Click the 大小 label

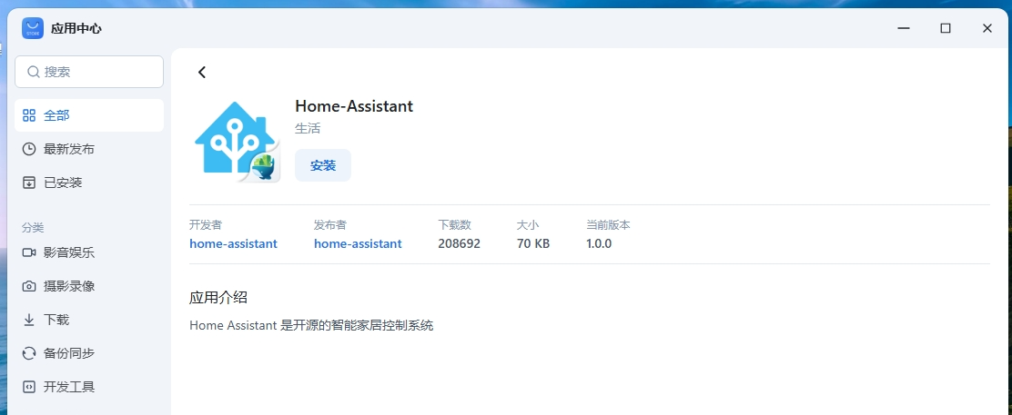click(528, 225)
